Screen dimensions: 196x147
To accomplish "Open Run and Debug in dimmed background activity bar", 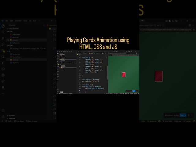I will pyautogui.click(x=3, y=44).
